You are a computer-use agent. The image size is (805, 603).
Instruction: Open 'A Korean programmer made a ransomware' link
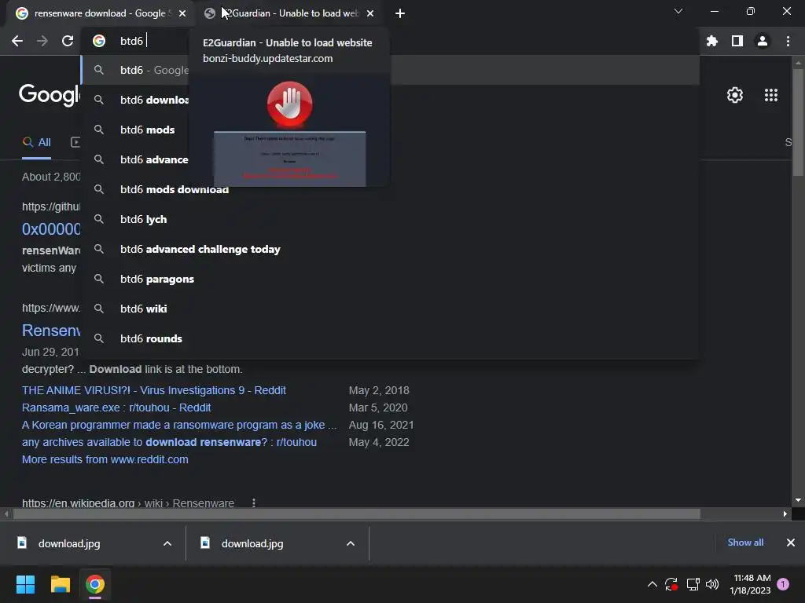pyautogui.click(x=179, y=425)
